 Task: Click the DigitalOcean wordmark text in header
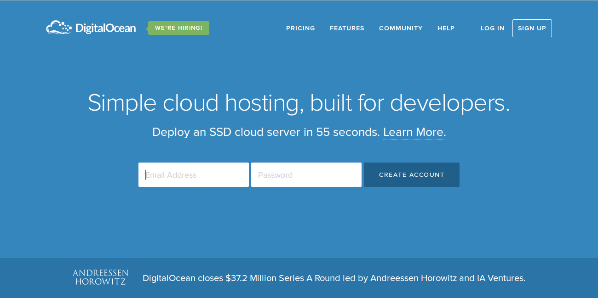(x=105, y=28)
